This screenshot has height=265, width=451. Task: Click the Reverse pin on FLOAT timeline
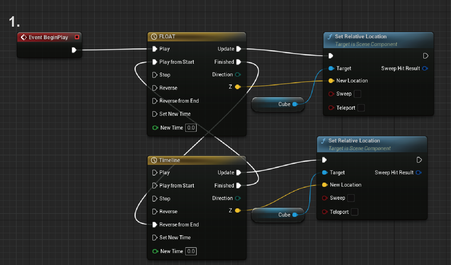(155, 88)
